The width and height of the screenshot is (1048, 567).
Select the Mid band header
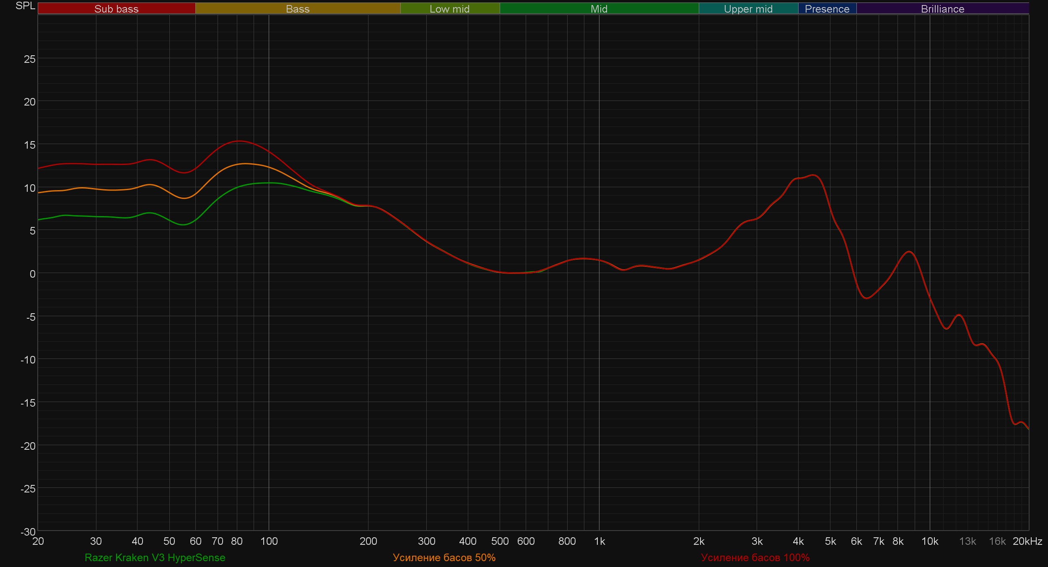pos(599,9)
